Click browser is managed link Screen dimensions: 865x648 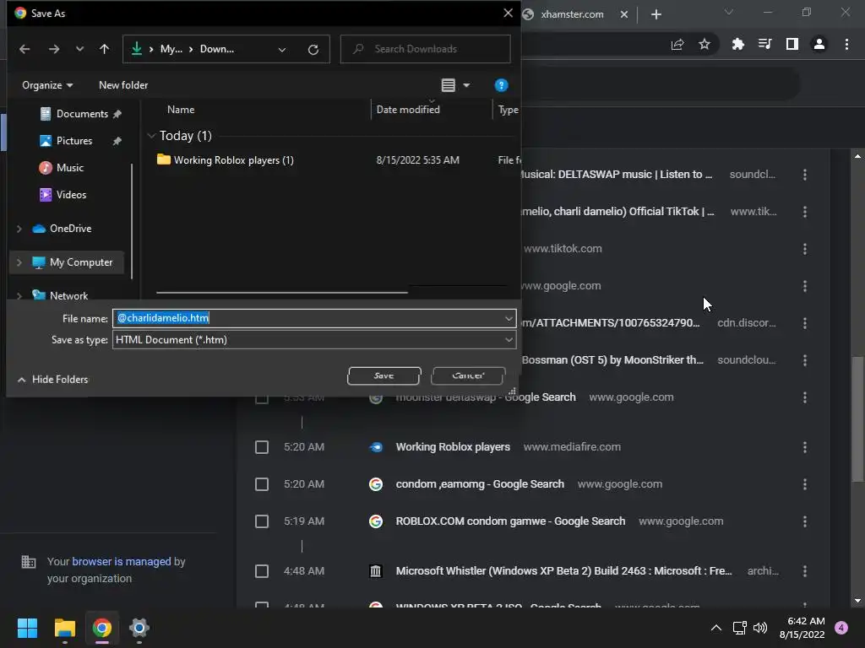click(122, 561)
